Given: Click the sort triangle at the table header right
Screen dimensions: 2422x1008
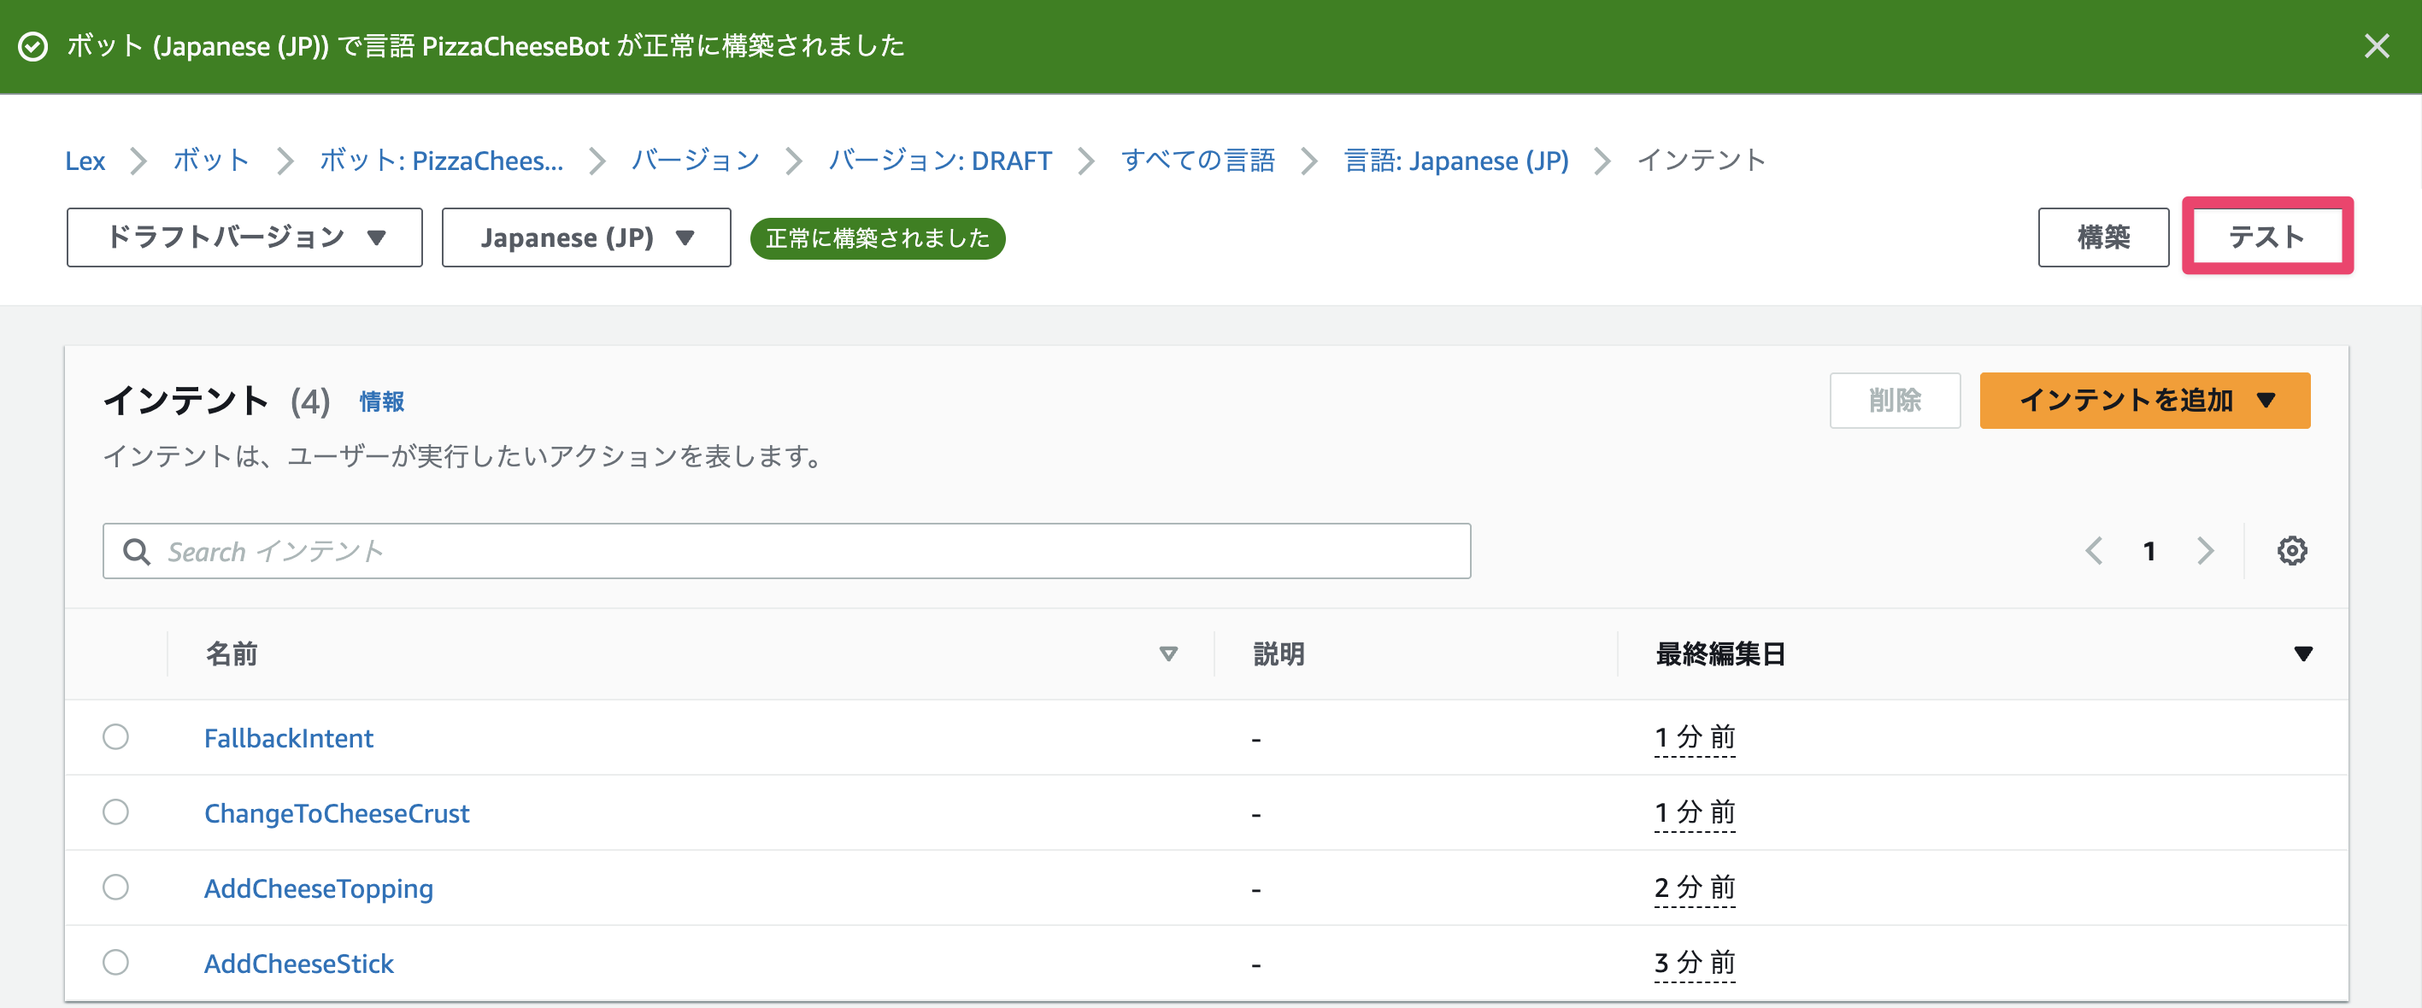Looking at the screenshot, I should pos(2302,652).
